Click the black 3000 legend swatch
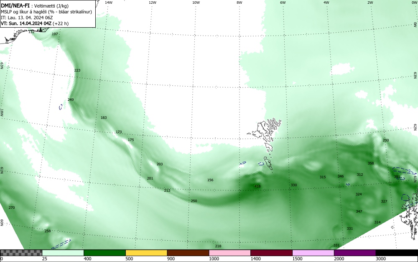The height and width of the screenshot is (262, 418). pyautogui.click(x=397, y=253)
